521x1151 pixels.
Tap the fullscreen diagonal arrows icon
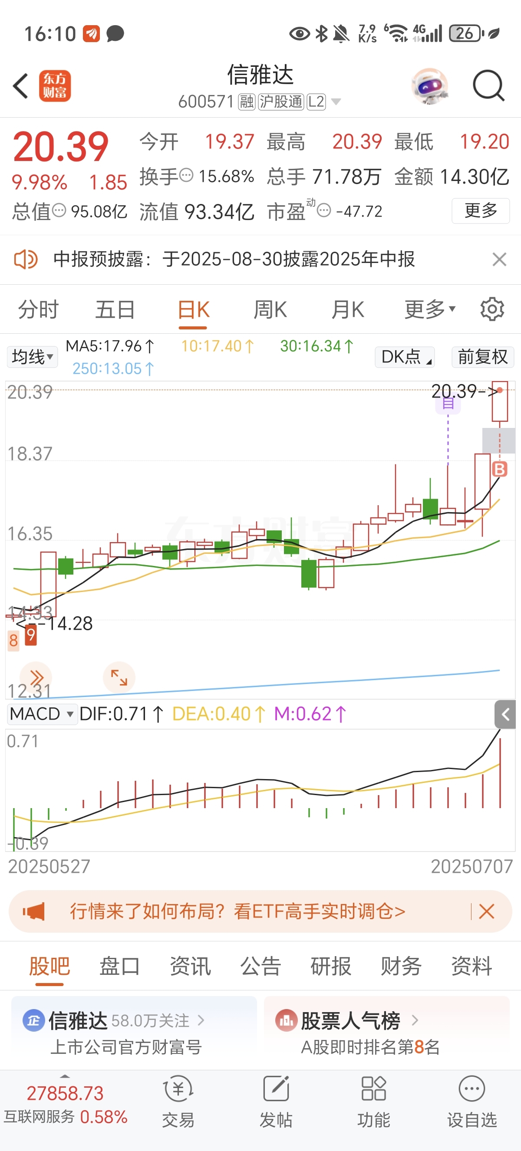119,677
